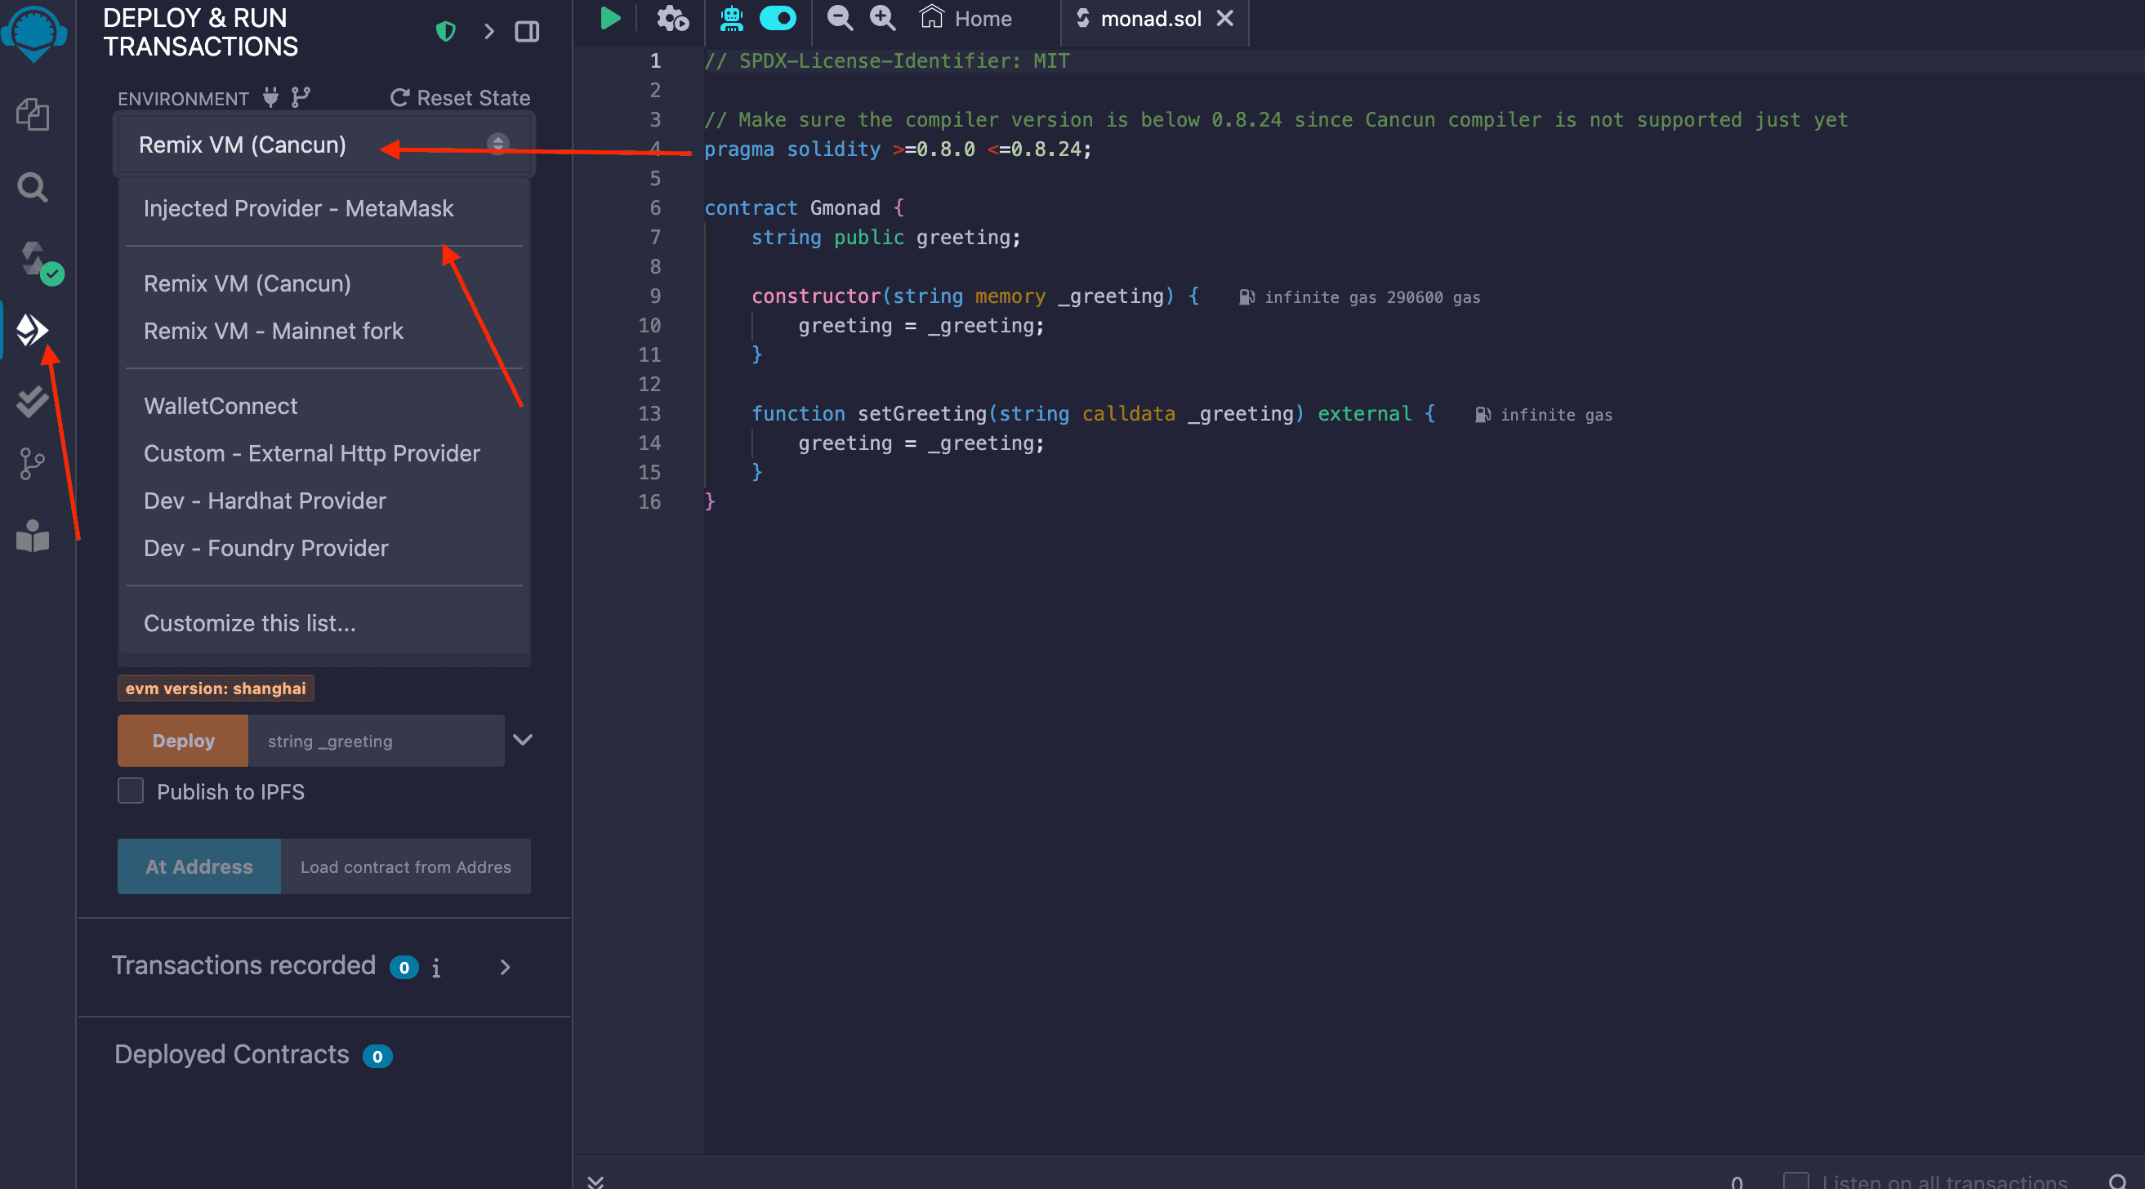
Task: Open the Remix VM (Cancun) environment dropdown
Action: [x=323, y=145]
